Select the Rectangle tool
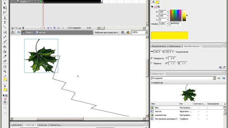The height and width of the screenshot is (128, 228). (5, 32)
